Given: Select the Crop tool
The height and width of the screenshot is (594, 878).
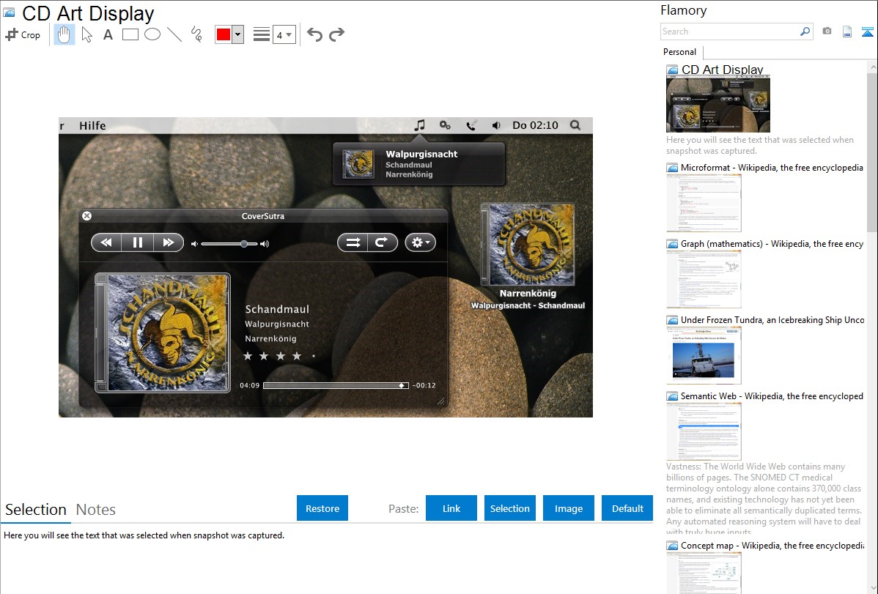Looking at the screenshot, I should (x=23, y=34).
